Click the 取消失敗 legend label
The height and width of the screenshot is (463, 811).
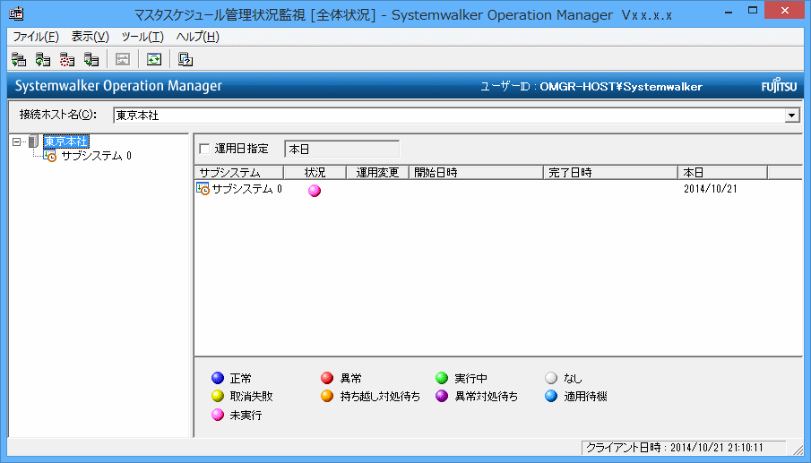(252, 397)
